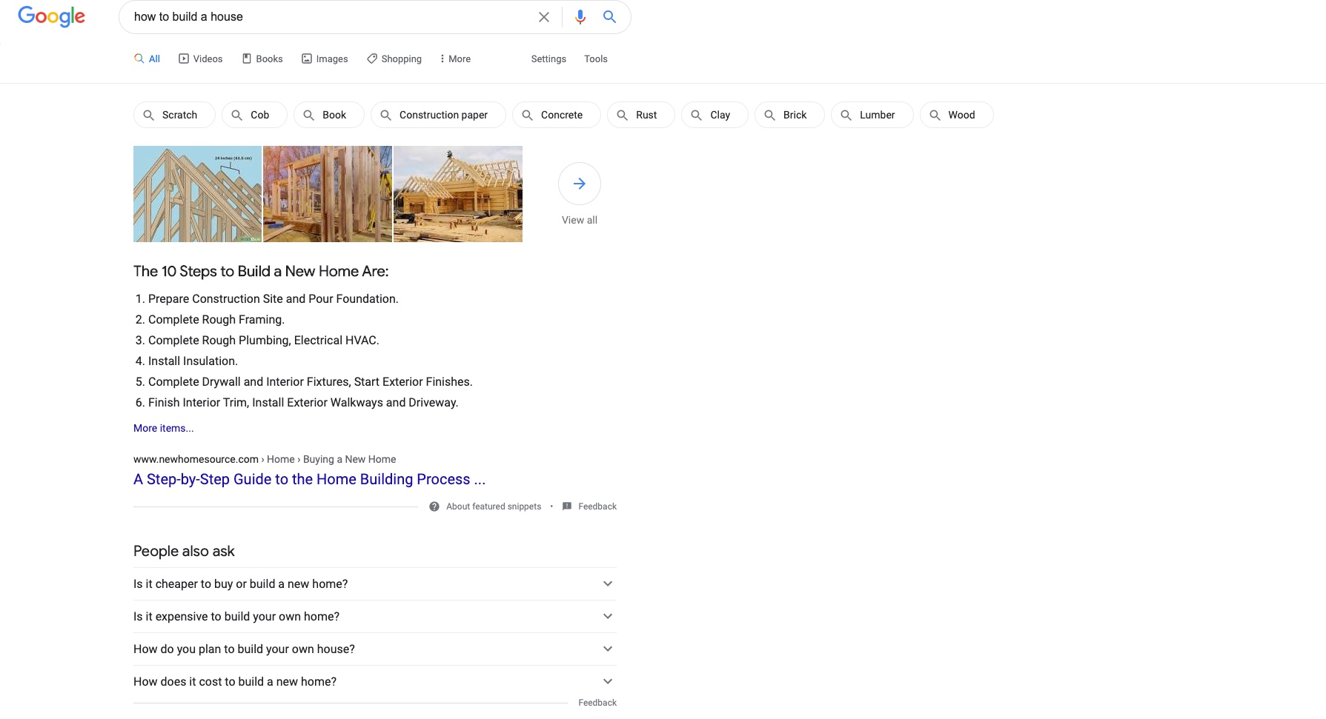This screenshot has height=719, width=1326.
Task: Open the View all arrow for images
Action: click(579, 183)
